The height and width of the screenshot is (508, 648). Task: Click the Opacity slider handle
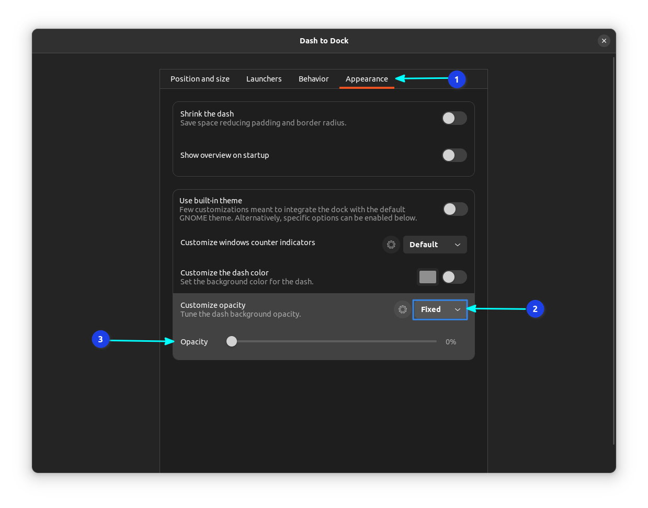point(232,341)
